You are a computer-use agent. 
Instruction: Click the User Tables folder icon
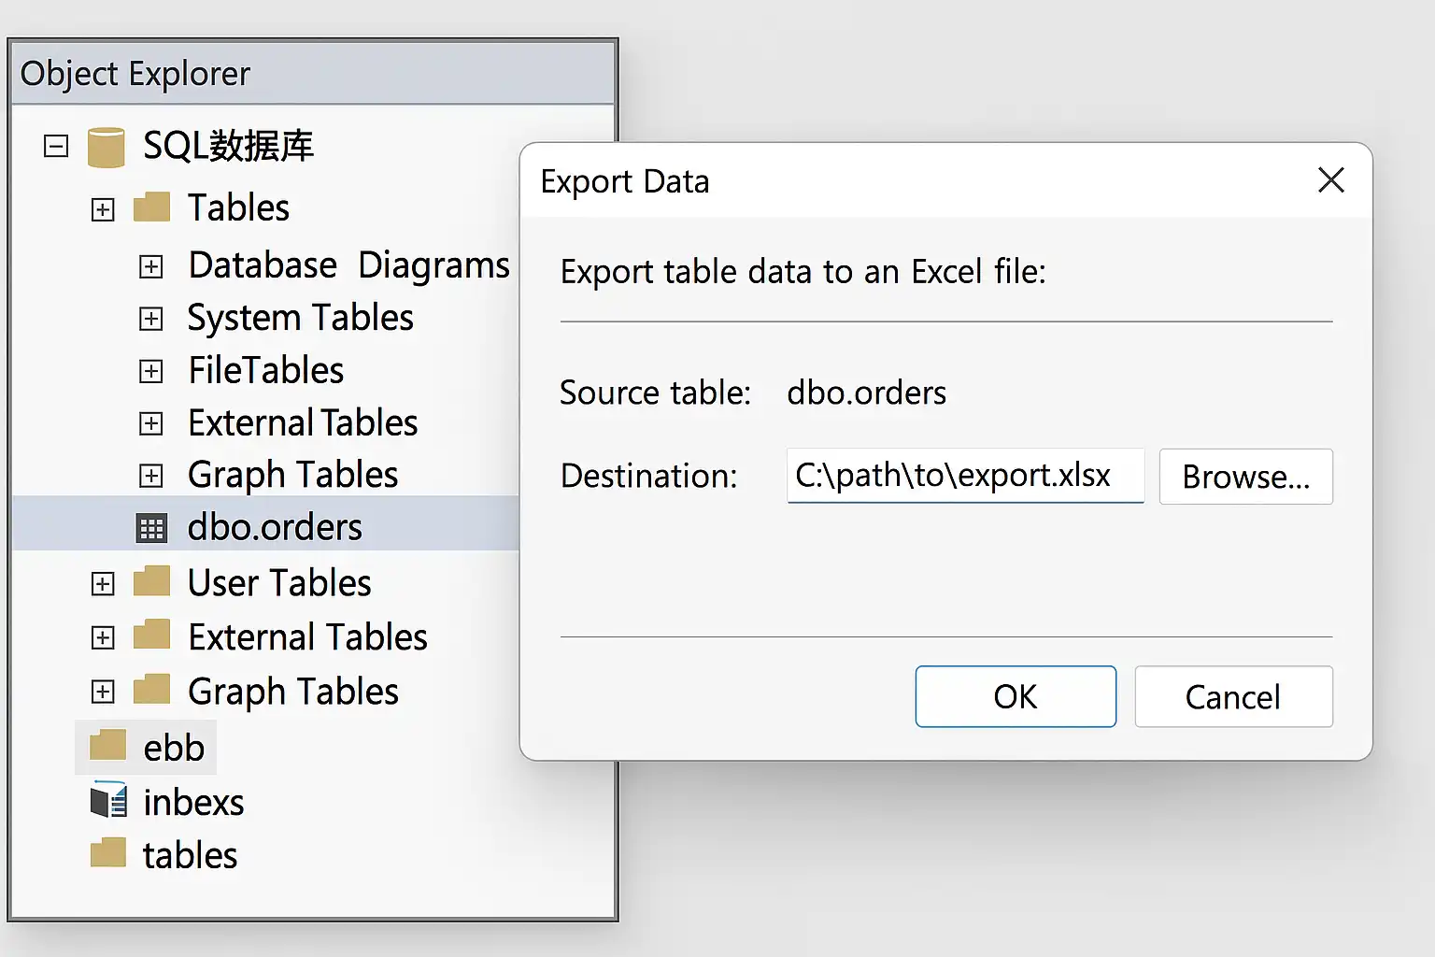coord(151,581)
